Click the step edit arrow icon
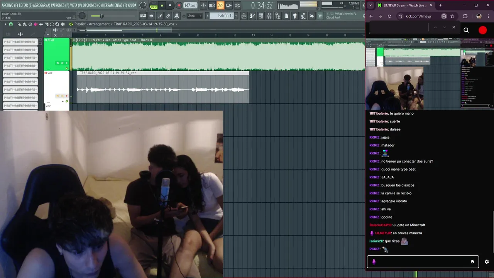 pyautogui.click(x=151, y=16)
